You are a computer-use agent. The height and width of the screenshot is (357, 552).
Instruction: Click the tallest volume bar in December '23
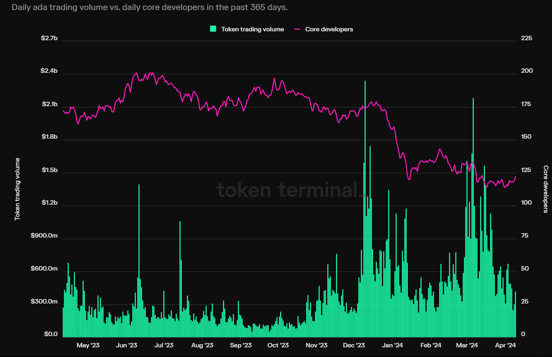tap(365, 209)
